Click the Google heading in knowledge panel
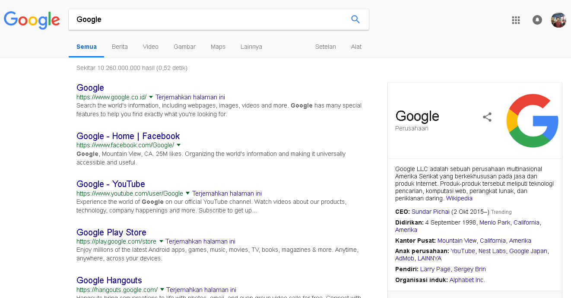Viewport: 571px width, 298px height. click(x=417, y=116)
